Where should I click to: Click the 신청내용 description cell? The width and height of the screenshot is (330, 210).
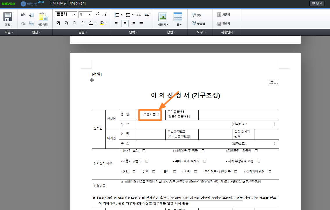[x=199, y=188]
